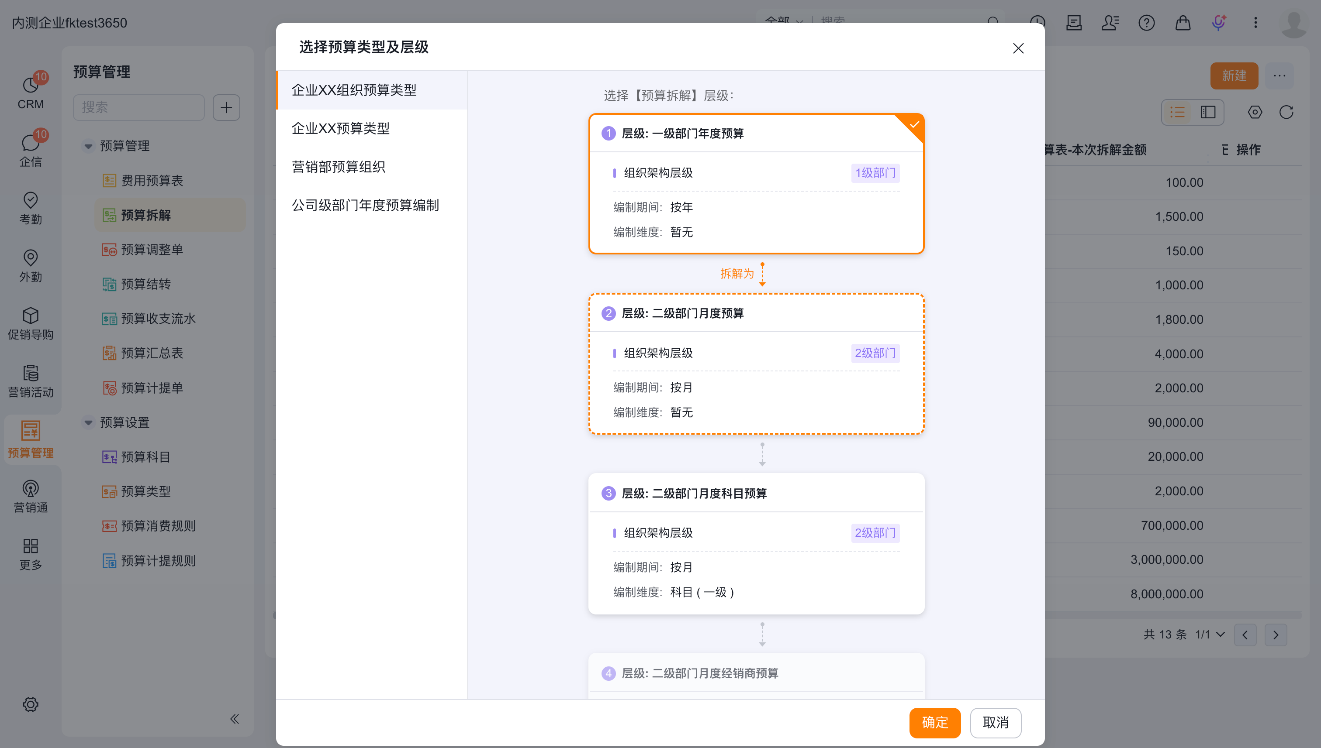This screenshot has width=1321, height=748.
Task: Click the 确定 confirm button
Action: [x=934, y=722]
